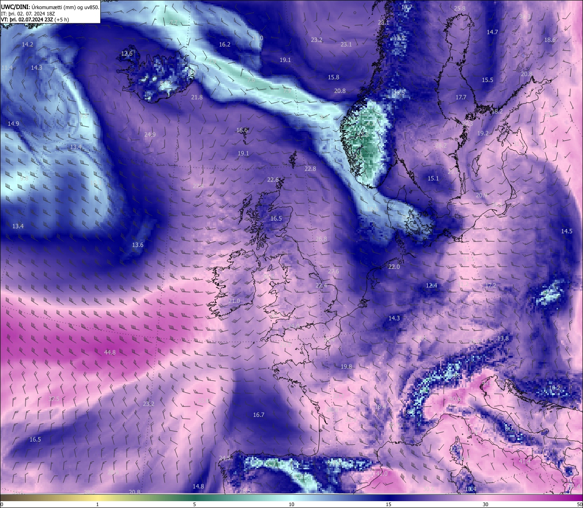Click the 14.9 value at left edge
Image resolution: width=583 pixels, height=508 pixels.
coord(13,123)
